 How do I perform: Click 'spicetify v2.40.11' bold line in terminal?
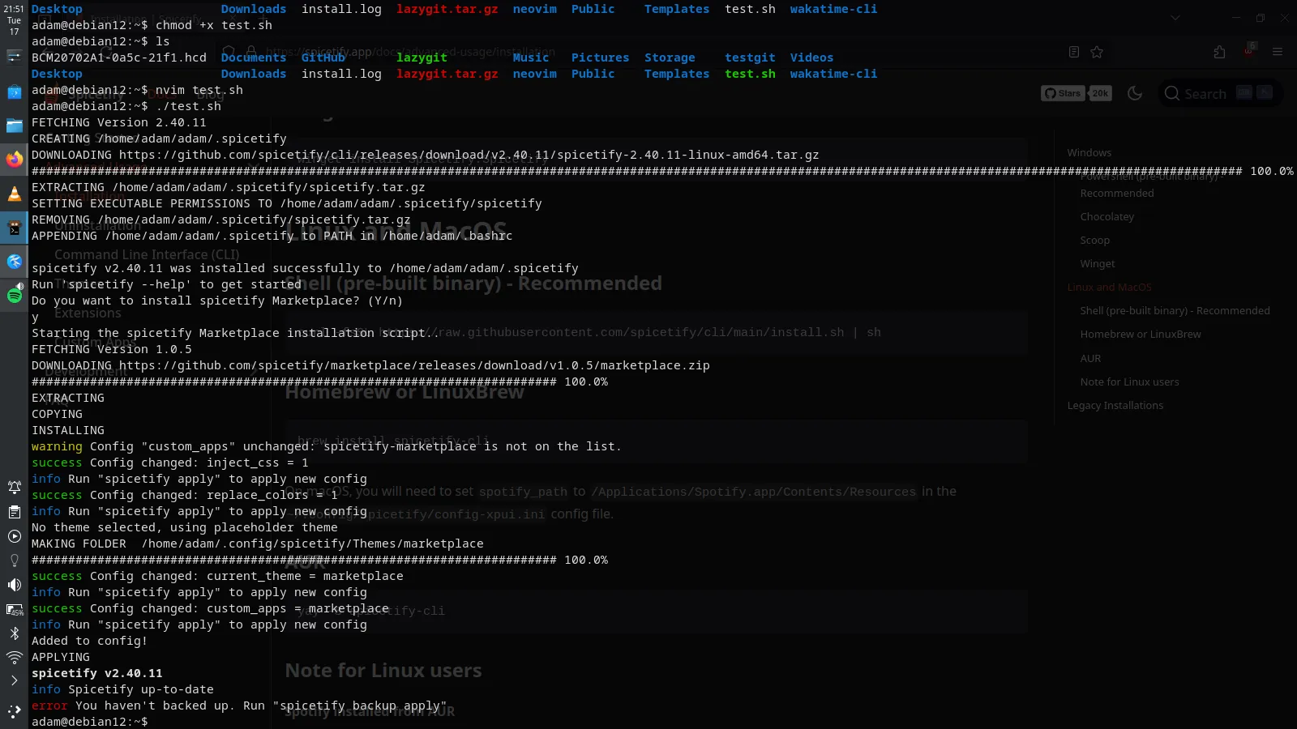pos(97,673)
